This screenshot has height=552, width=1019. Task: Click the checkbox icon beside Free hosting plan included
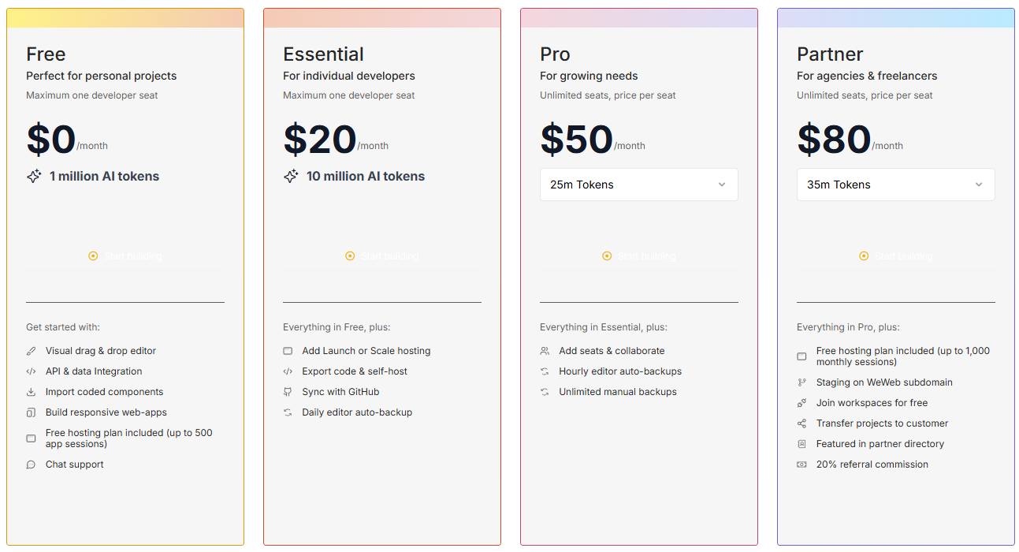pos(30,438)
